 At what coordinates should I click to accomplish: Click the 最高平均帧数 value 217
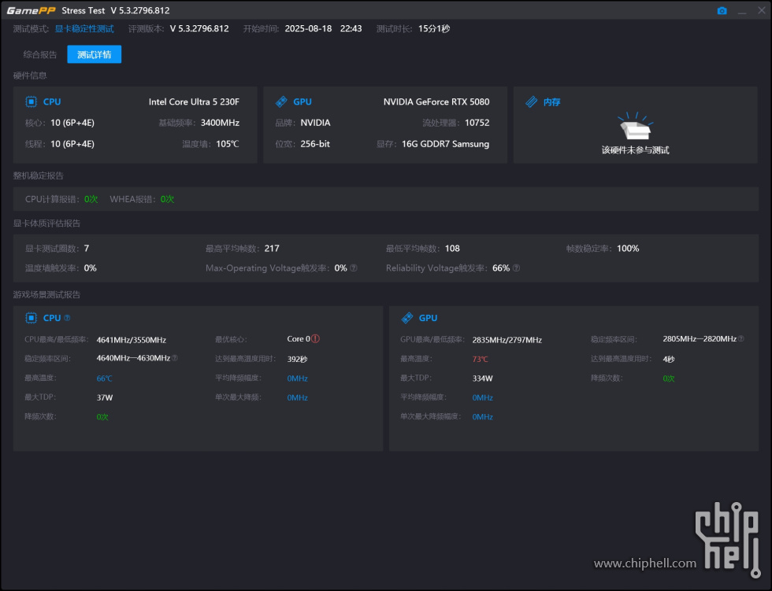pos(272,249)
